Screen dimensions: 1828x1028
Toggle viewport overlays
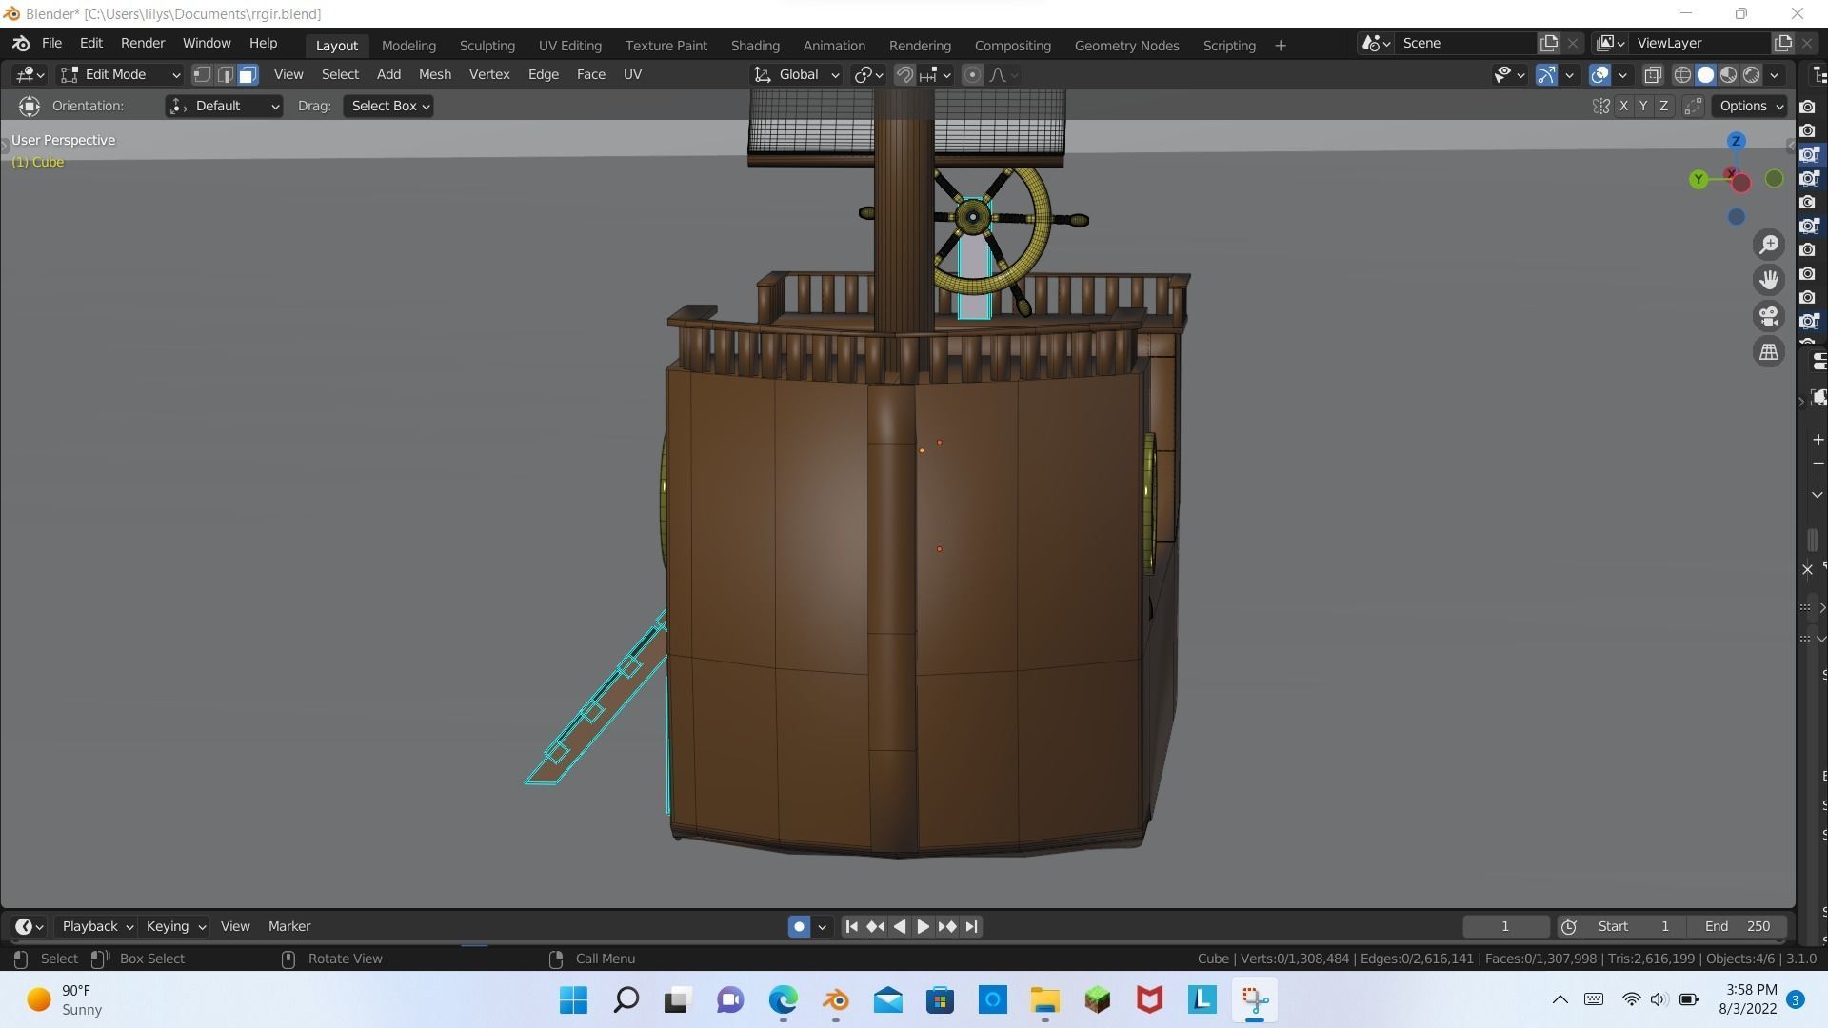[1599, 74]
